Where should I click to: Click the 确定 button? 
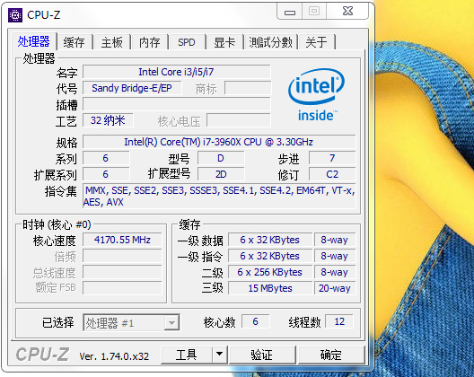tap(331, 355)
